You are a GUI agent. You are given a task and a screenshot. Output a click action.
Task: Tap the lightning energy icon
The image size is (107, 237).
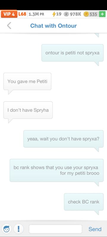[54, 14]
